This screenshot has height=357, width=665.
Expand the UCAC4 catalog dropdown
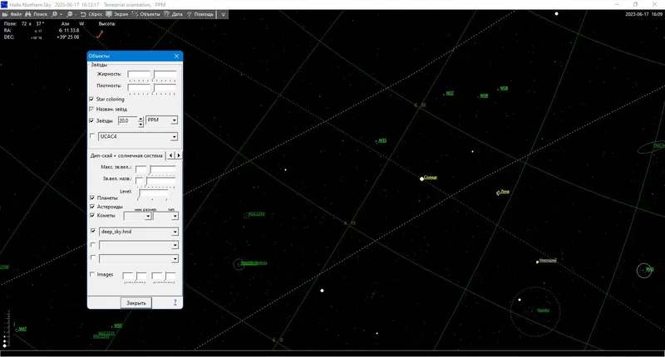click(138, 136)
